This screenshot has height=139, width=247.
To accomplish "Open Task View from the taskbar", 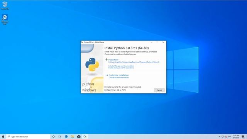I will coord(60,136).
